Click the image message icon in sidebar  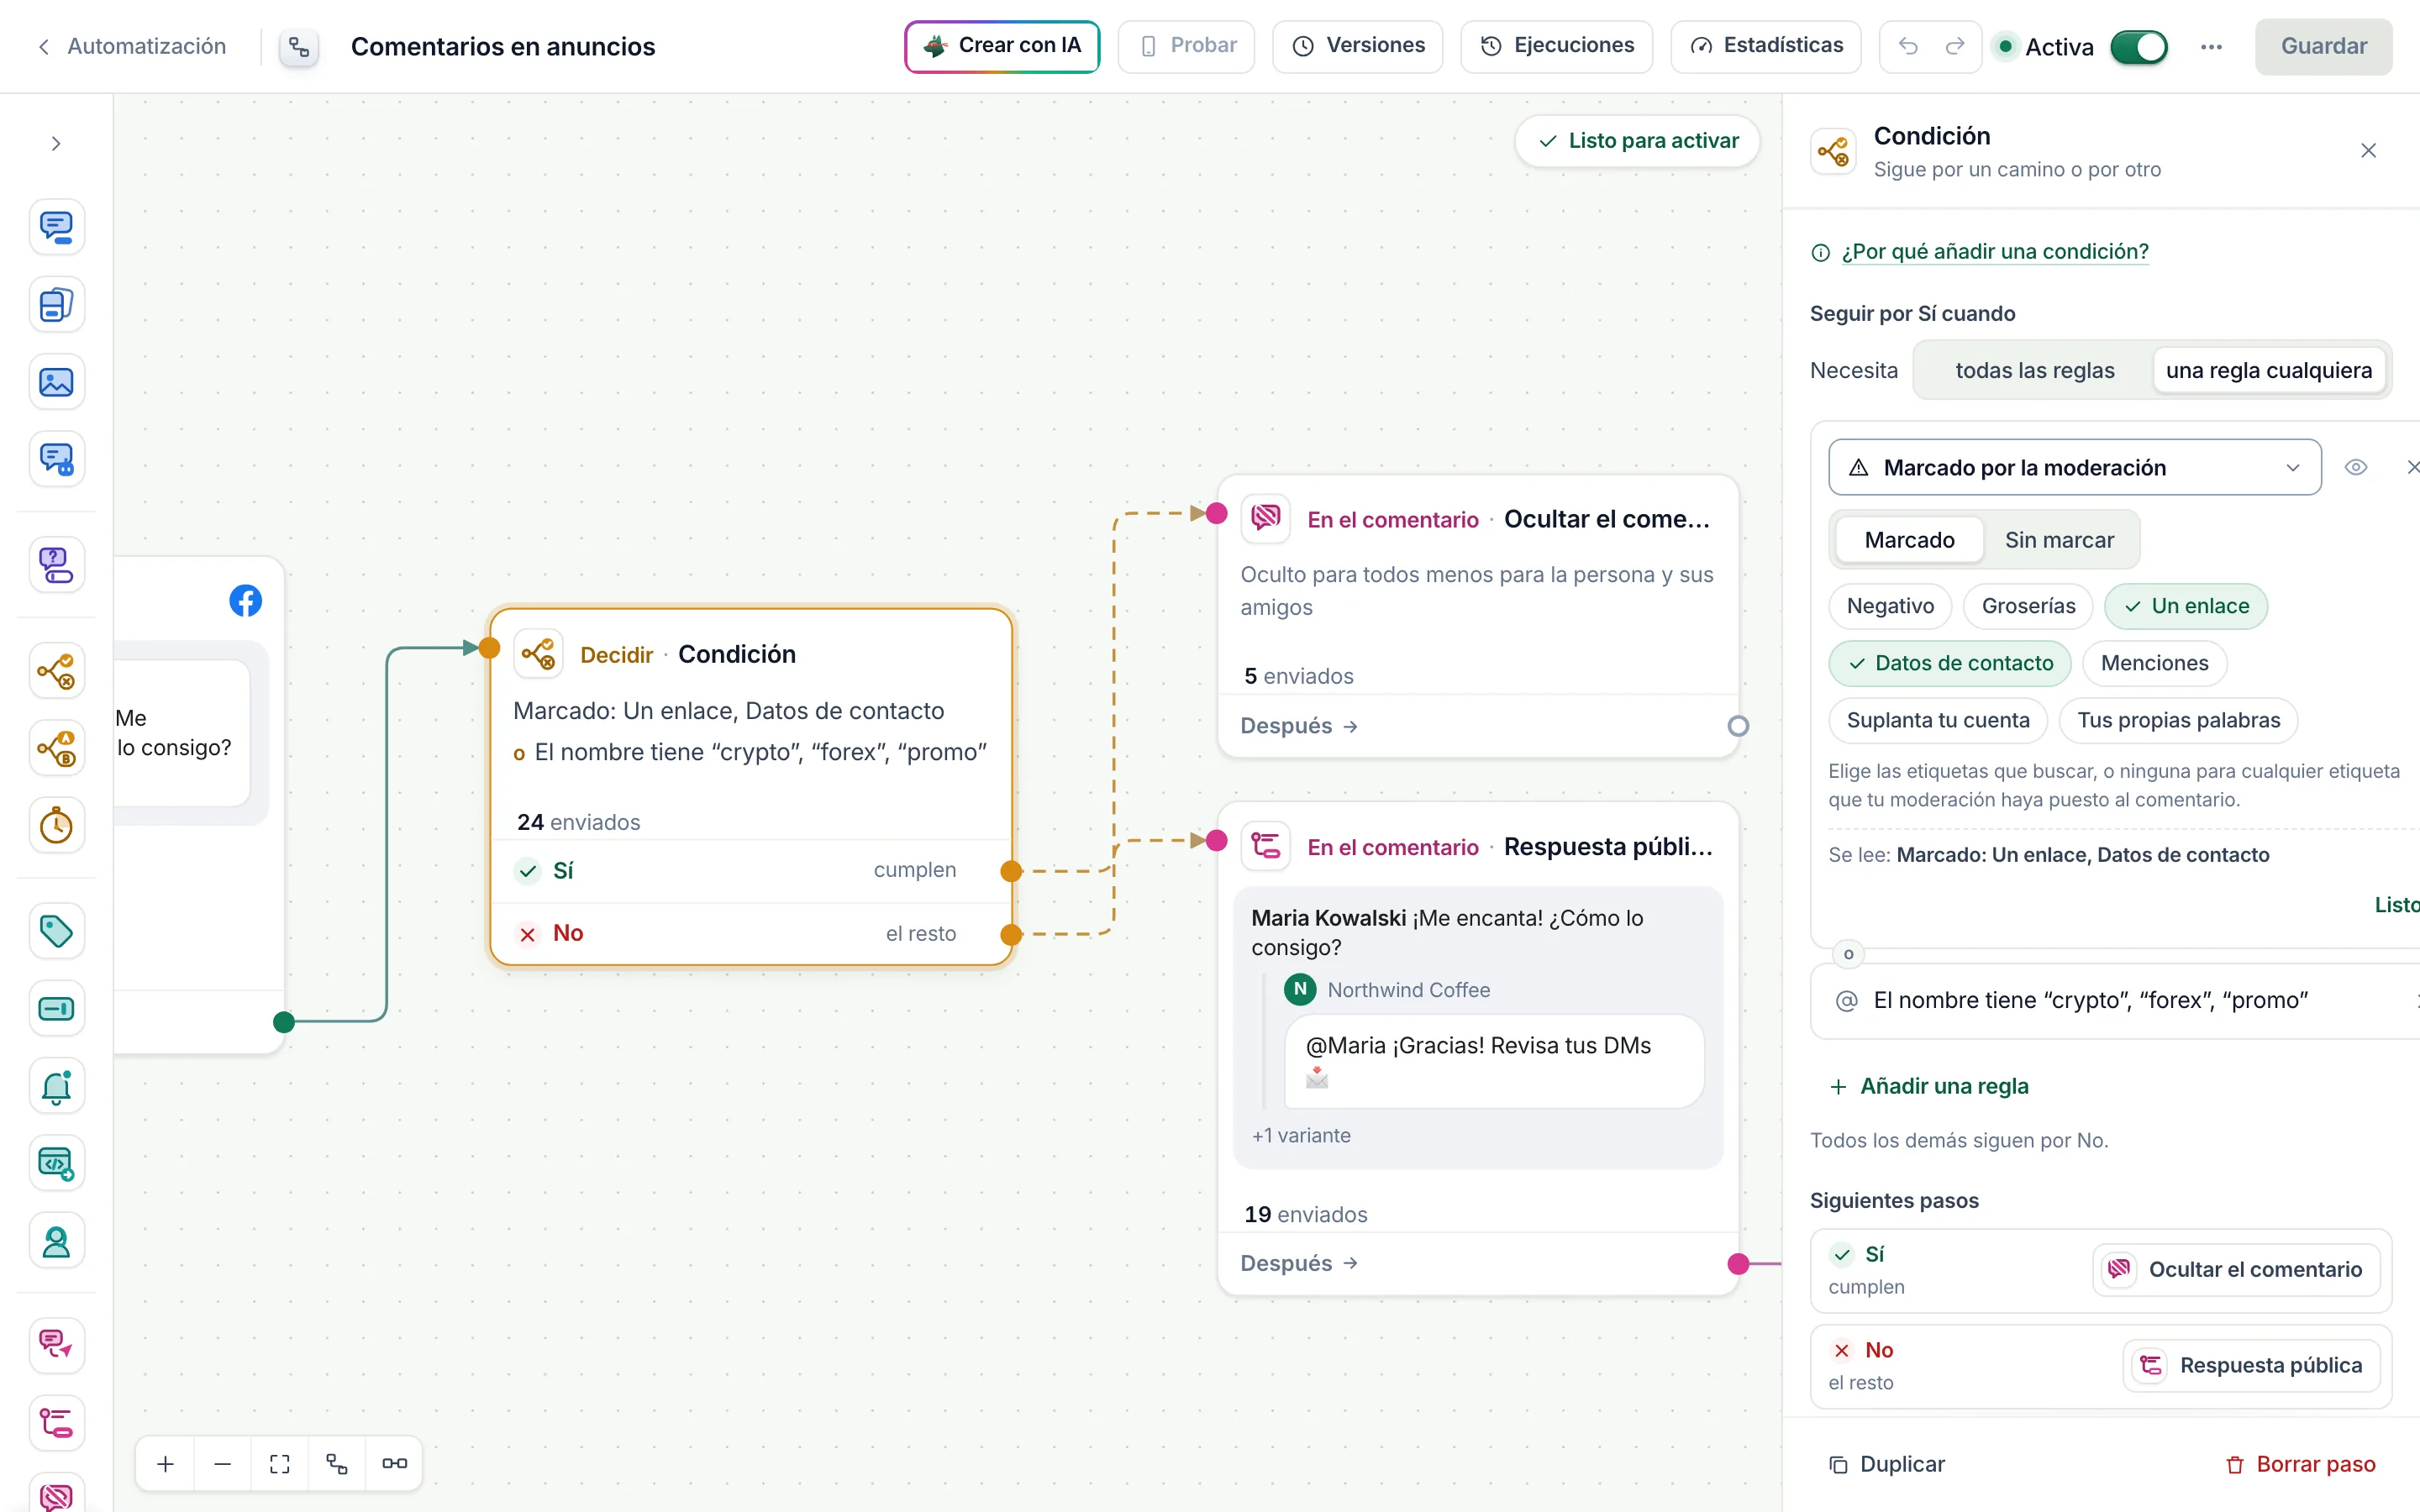pyautogui.click(x=56, y=382)
